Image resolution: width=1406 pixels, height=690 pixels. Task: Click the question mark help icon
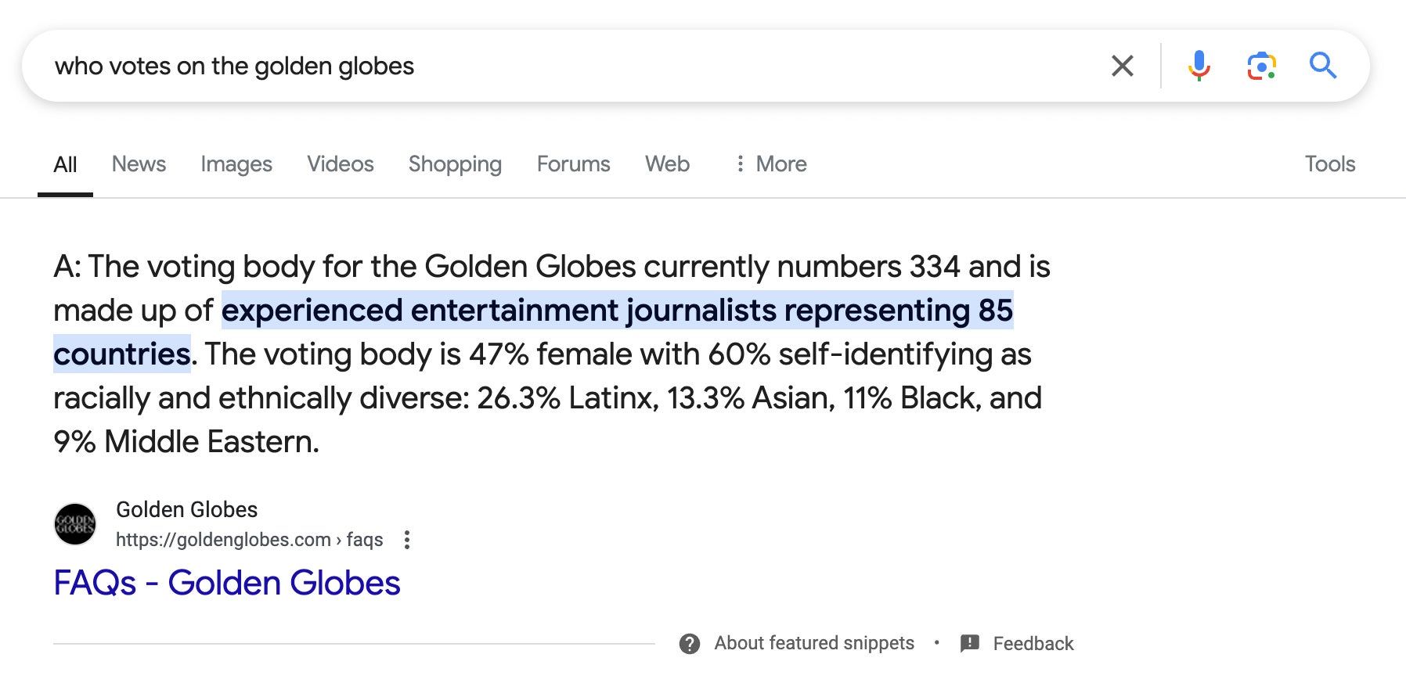pyautogui.click(x=690, y=644)
